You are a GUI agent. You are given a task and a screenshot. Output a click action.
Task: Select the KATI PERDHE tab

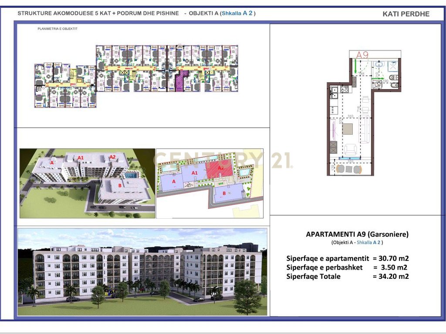tap(406, 13)
